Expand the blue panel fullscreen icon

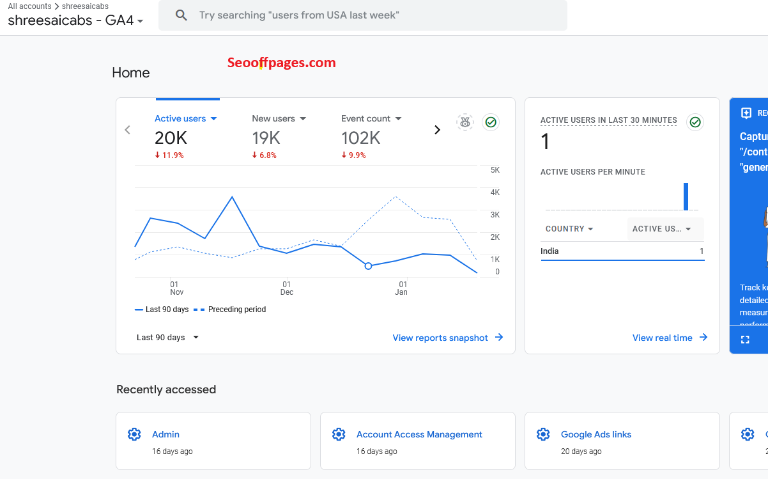[745, 340]
